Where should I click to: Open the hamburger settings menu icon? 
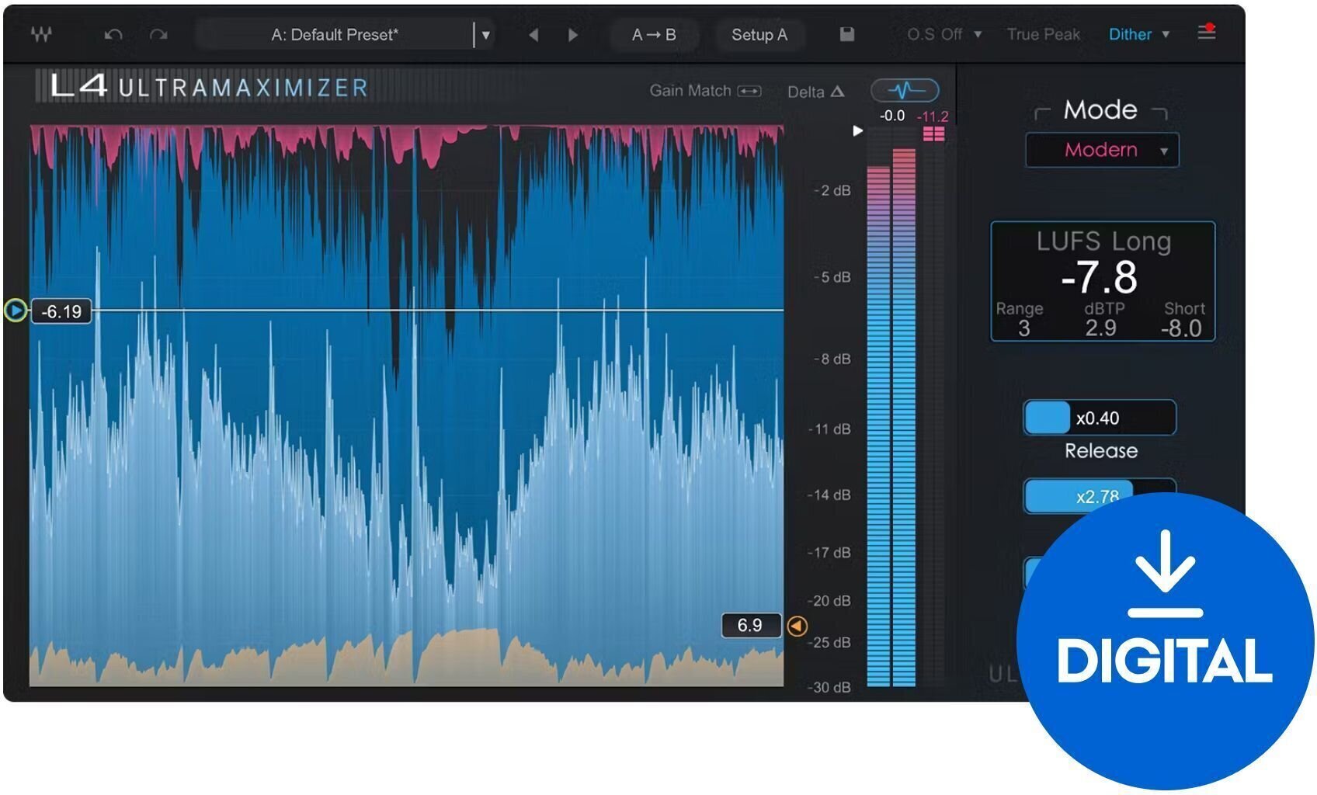click(1207, 34)
